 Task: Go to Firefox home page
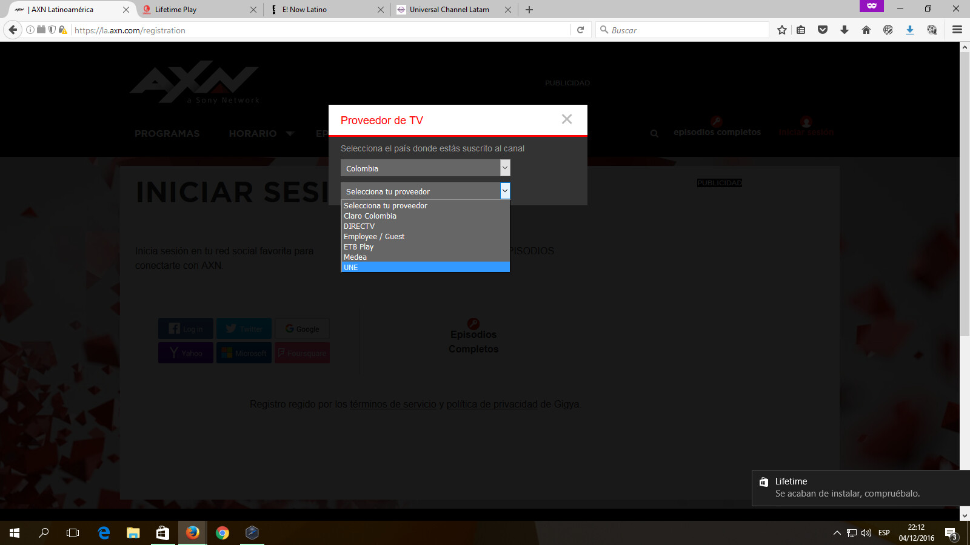866,30
